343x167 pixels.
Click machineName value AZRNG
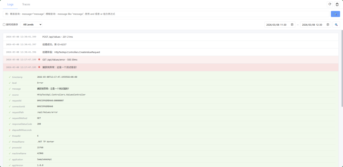pos(40,153)
